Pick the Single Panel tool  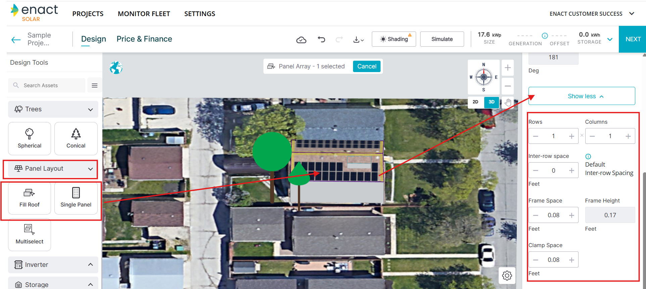(76, 198)
